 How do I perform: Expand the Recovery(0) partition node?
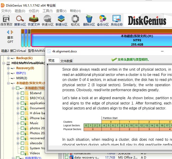pyautogui.click(x=8, y=68)
